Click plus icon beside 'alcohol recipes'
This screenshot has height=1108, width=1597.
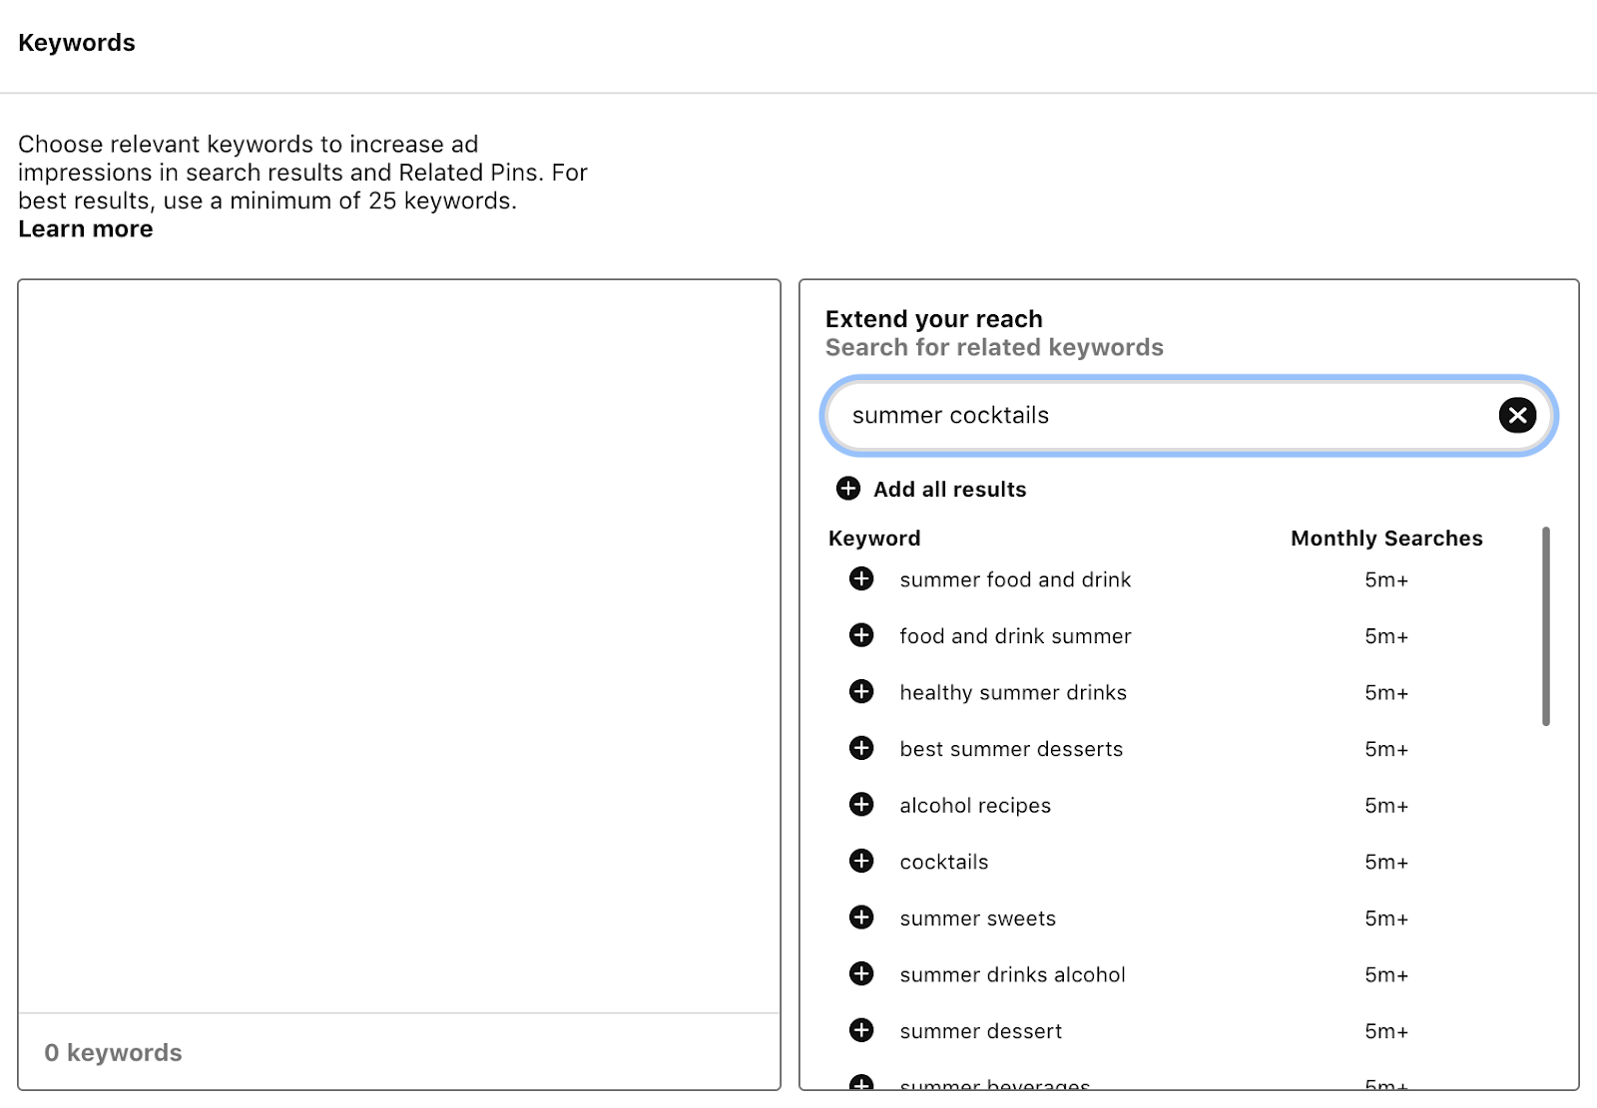pos(861,805)
